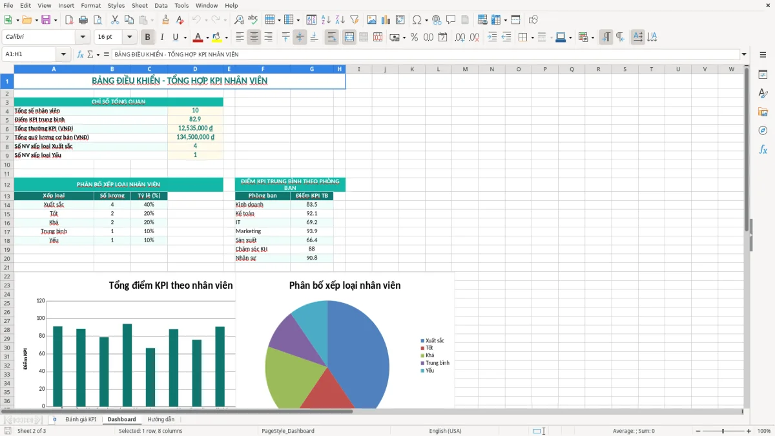Screen dimensions: 775x436
Task: Open the Font Name dropdown
Action: (x=82, y=37)
